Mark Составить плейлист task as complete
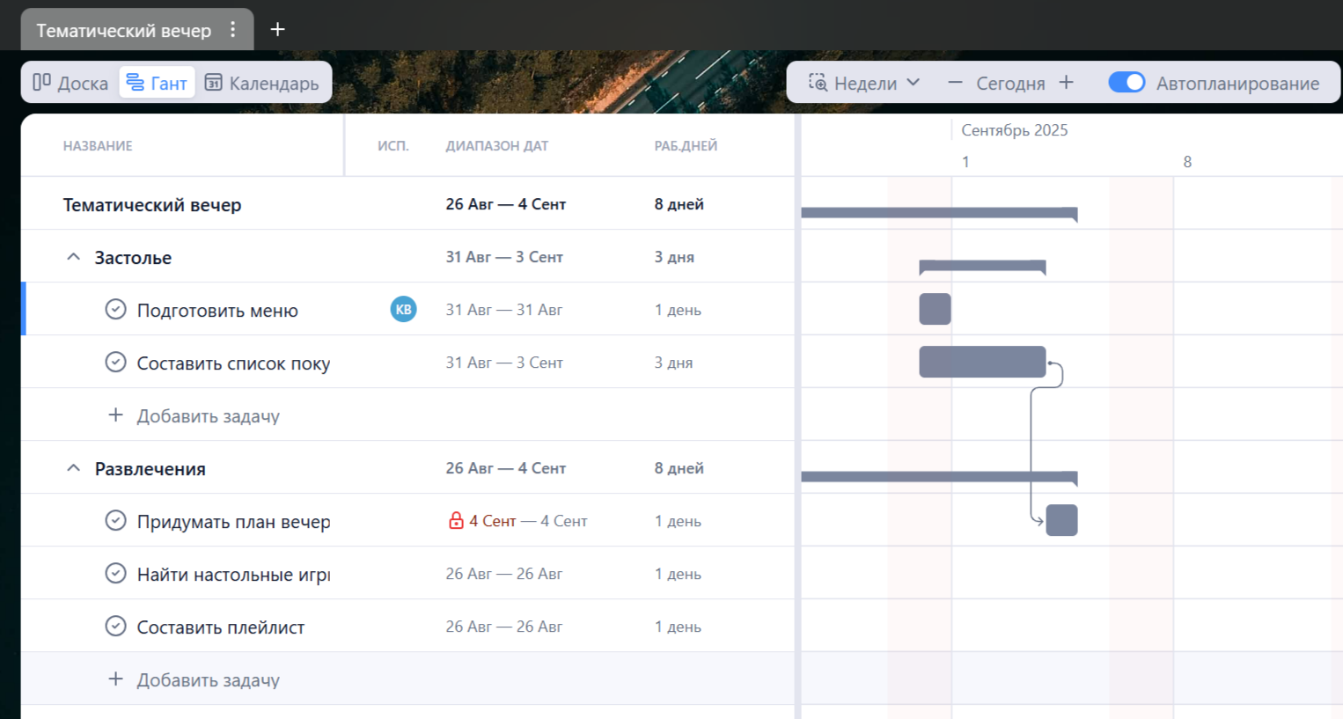 point(115,627)
